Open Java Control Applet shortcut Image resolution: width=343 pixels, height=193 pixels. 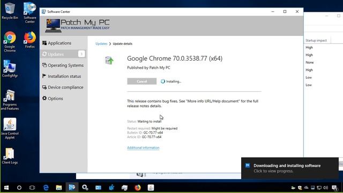click(10, 129)
